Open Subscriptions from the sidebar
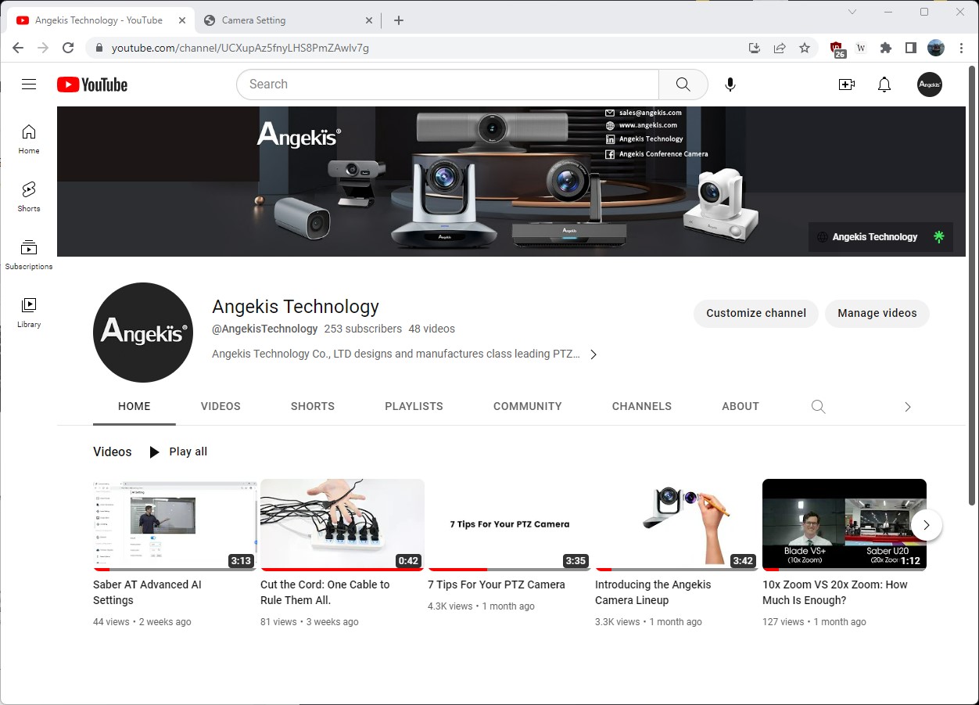Image resolution: width=979 pixels, height=705 pixels. pyautogui.click(x=28, y=250)
